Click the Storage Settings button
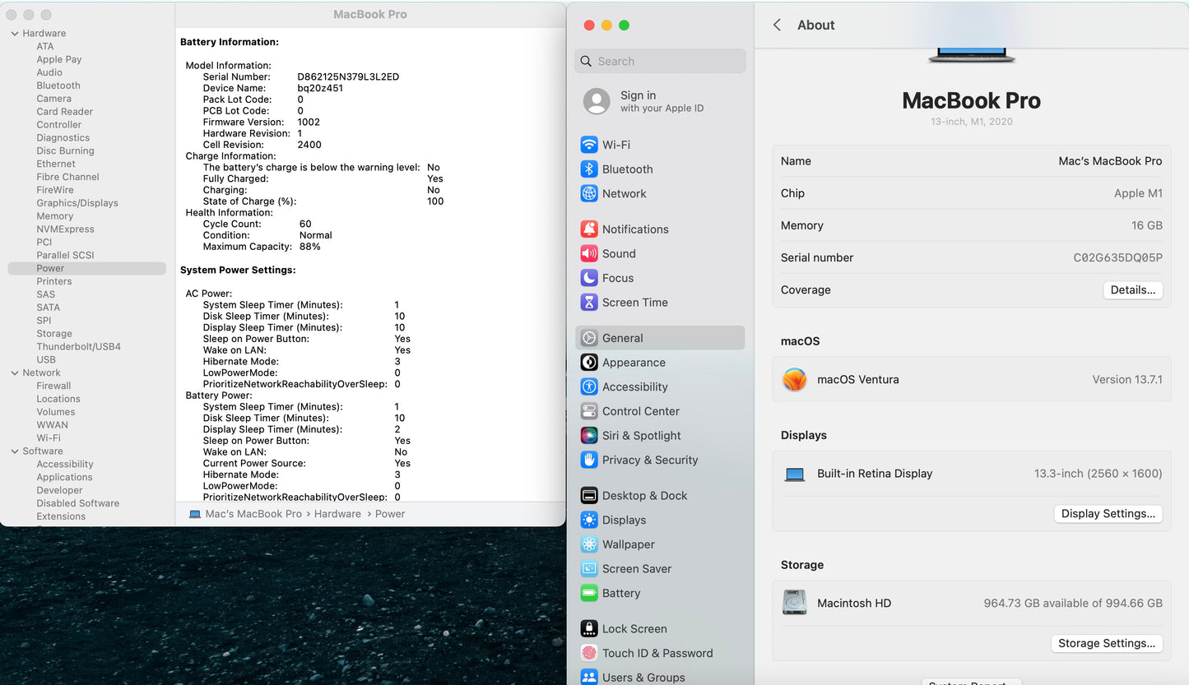The height and width of the screenshot is (685, 1189). (1106, 644)
